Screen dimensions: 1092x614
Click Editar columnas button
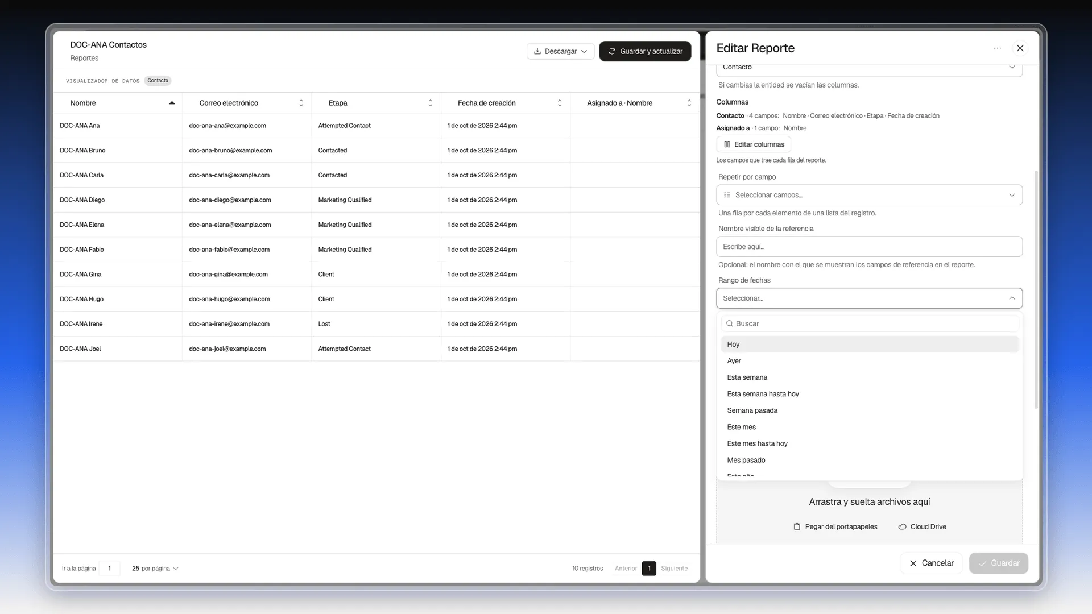(754, 144)
